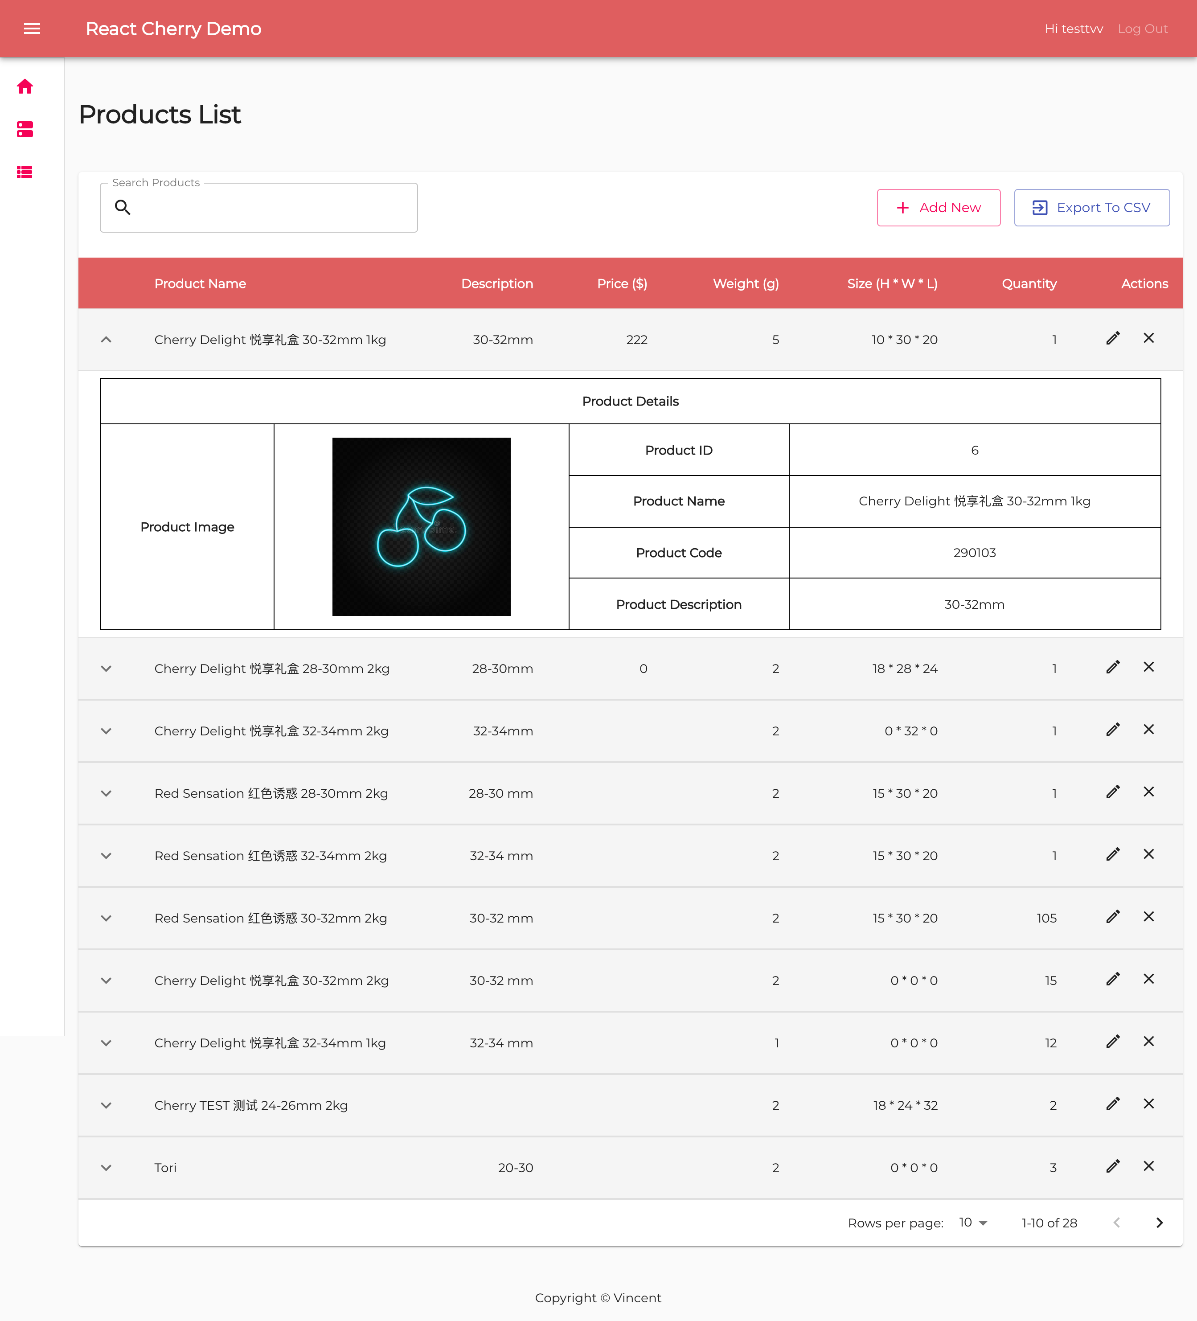Click the Product Name column header
The height and width of the screenshot is (1321, 1197).
point(200,284)
